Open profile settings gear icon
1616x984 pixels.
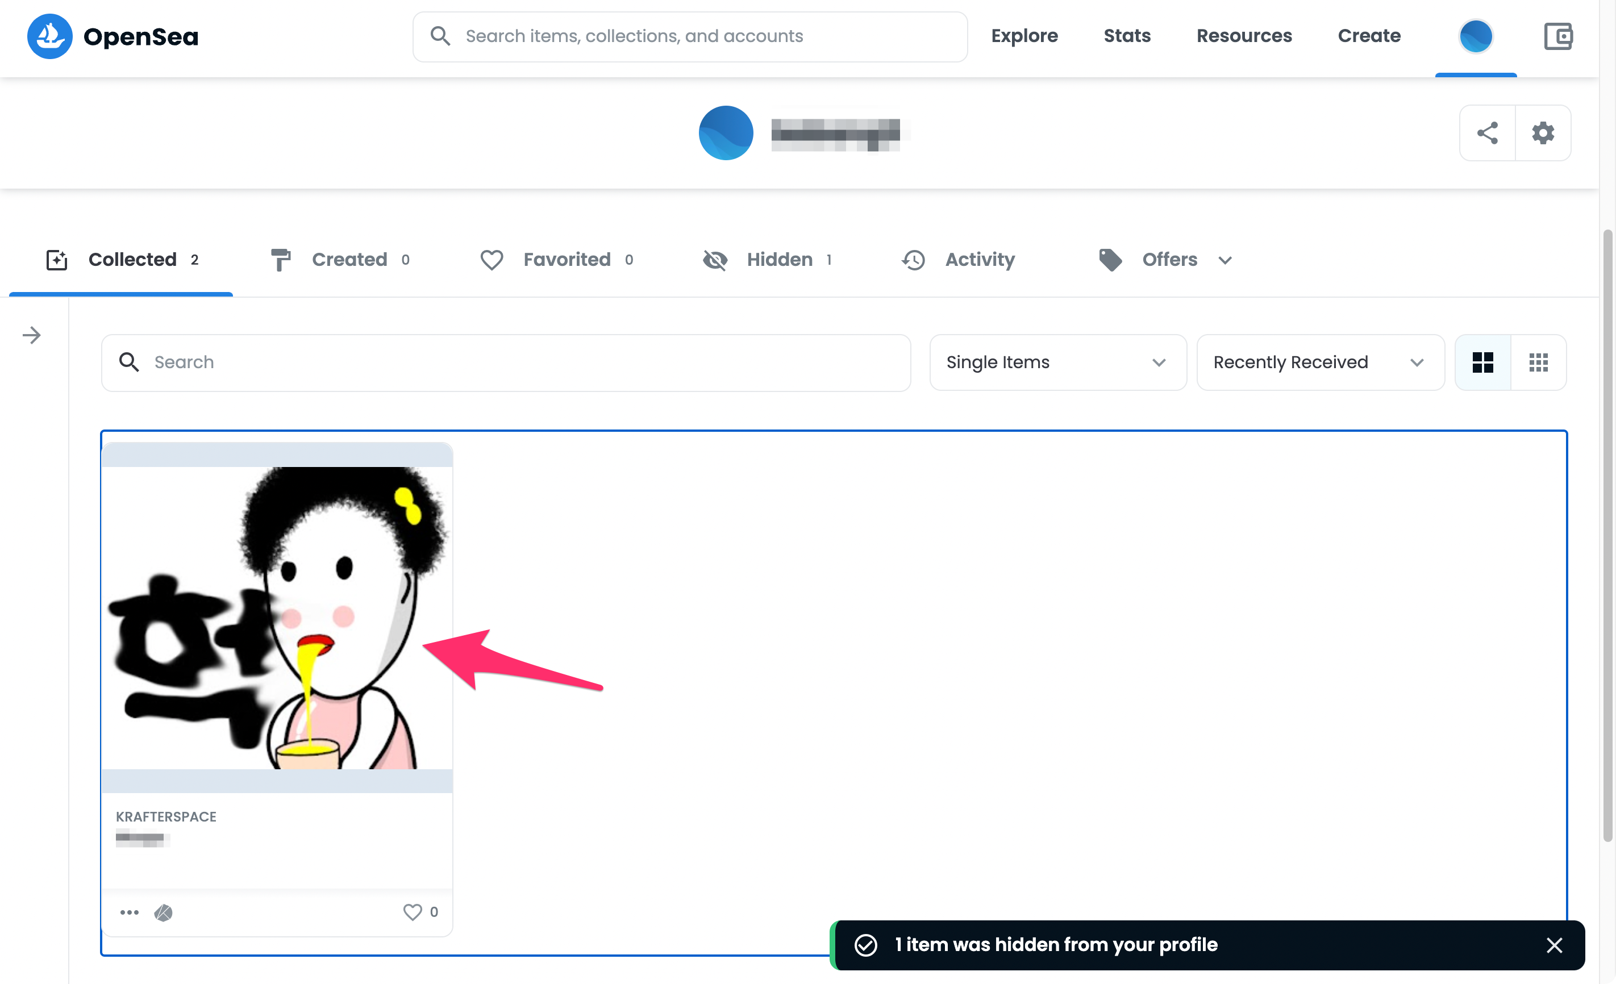(1543, 133)
